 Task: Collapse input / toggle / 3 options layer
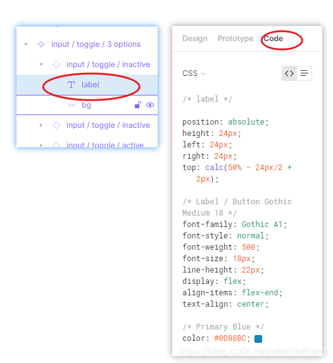pyautogui.click(x=26, y=44)
